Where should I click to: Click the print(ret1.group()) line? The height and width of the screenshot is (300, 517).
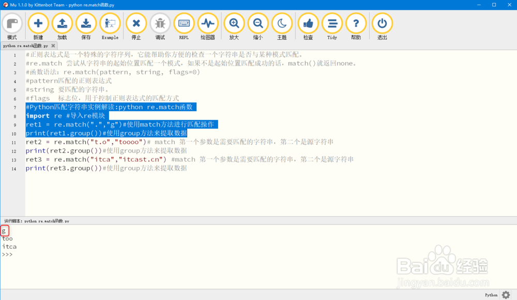pos(106,133)
